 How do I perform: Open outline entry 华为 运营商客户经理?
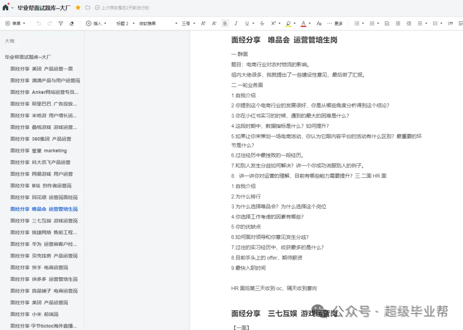pos(44,244)
